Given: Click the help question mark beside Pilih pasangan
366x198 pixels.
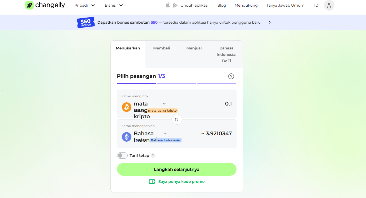Looking at the screenshot, I should [231, 76].
